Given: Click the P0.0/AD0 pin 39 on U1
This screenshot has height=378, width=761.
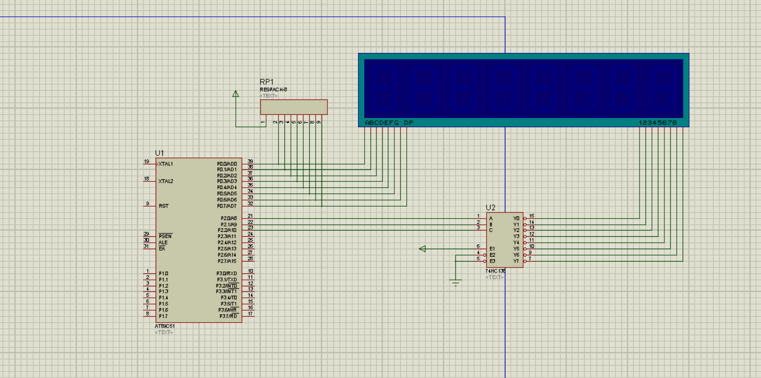Looking at the screenshot, I should pos(248,163).
